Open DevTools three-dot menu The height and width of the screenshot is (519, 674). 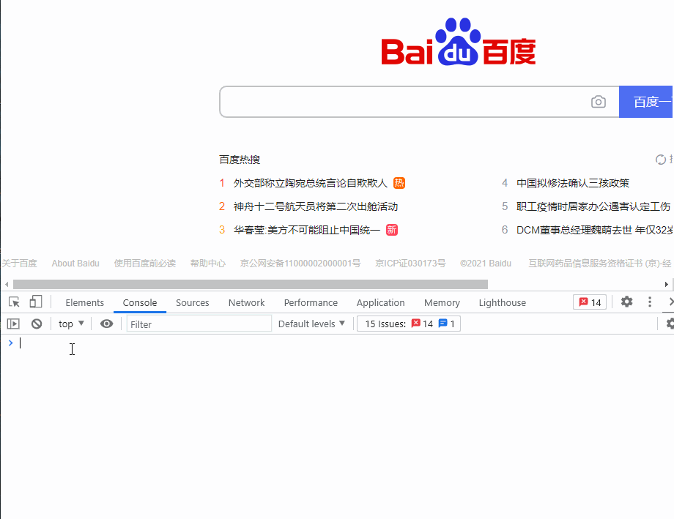[650, 302]
